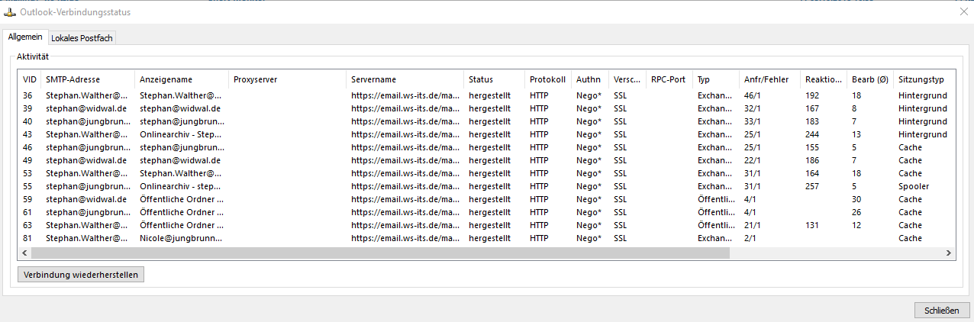
Task: Select the row with VID 39
Action: pyautogui.click(x=487, y=109)
